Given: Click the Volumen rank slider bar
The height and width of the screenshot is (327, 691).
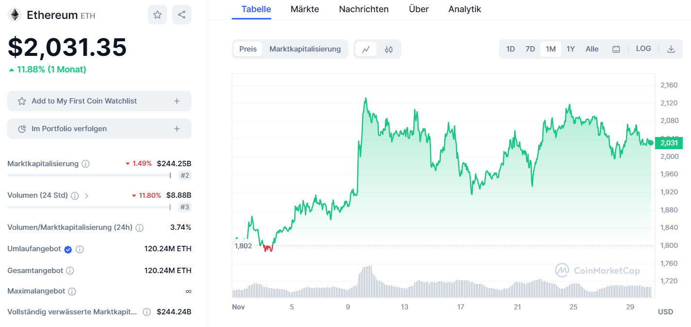Looking at the screenshot, I should coord(89,207).
